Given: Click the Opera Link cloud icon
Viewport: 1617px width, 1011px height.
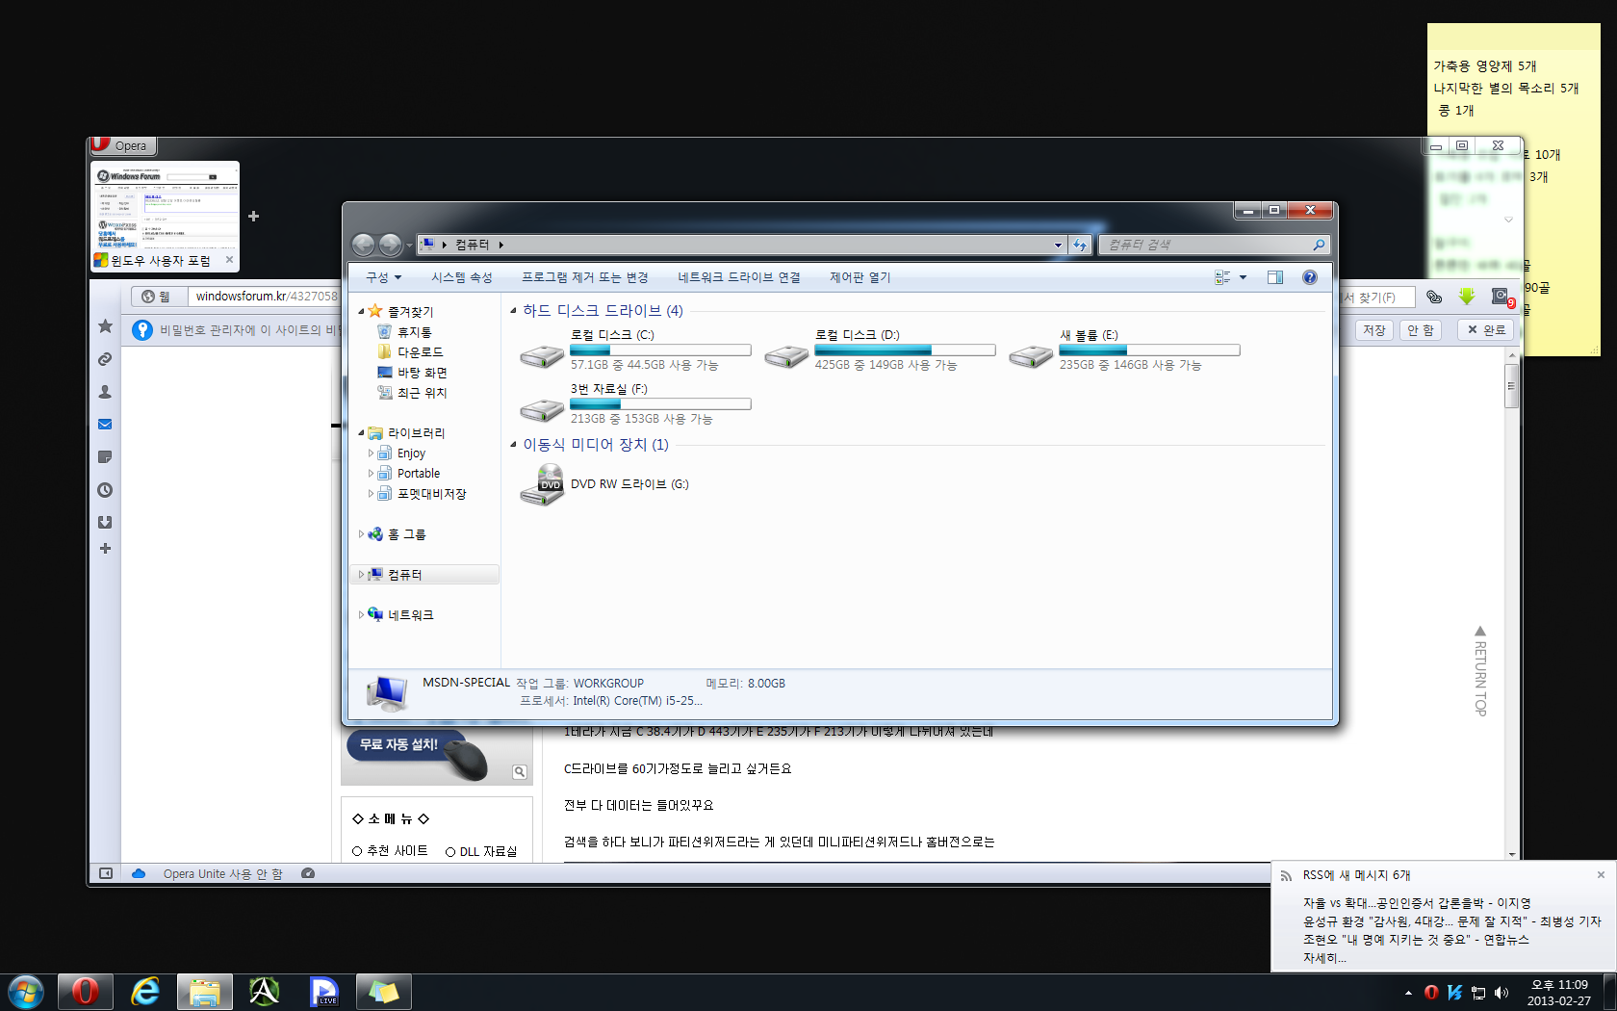Looking at the screenshot, I should coord(139,873).
